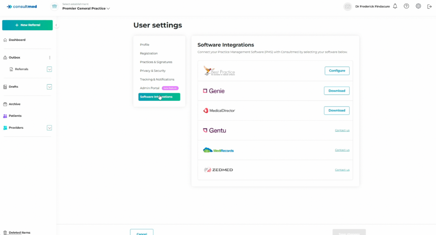Expand the Providers section chevron

pyautogui.click(x=49, y=128)
